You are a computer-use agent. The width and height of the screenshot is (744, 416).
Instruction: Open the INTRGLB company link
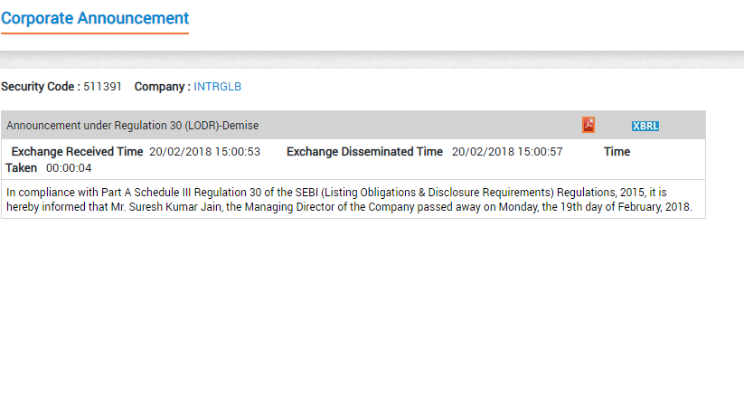tap(217, 87)
